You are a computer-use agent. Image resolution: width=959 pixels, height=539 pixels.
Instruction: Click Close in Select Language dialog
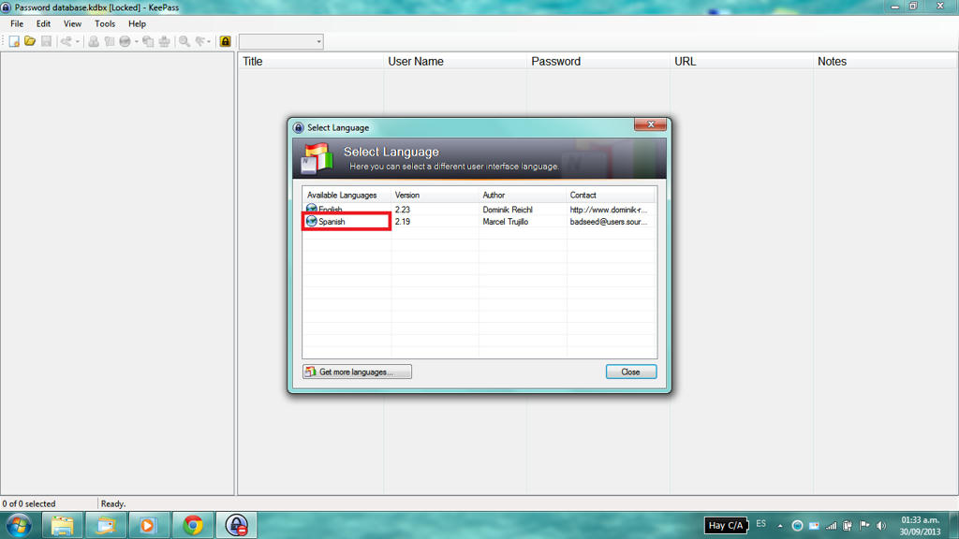[x=630, y=371]
